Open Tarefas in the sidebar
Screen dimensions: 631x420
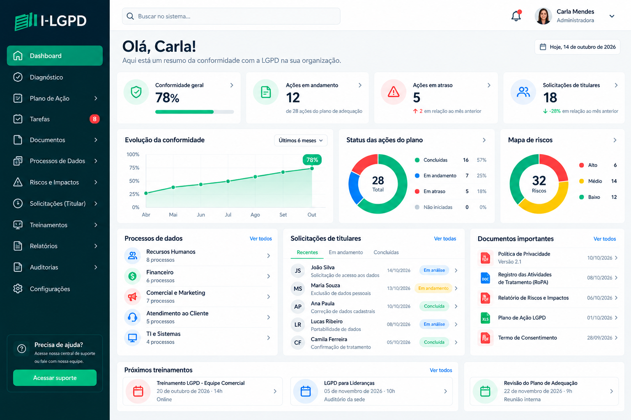[x=55, y=119]
